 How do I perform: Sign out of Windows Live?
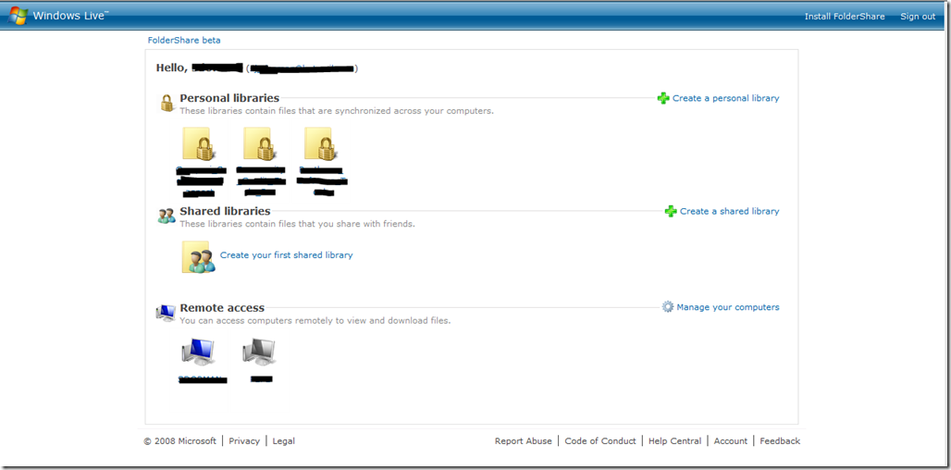[918, 17]
